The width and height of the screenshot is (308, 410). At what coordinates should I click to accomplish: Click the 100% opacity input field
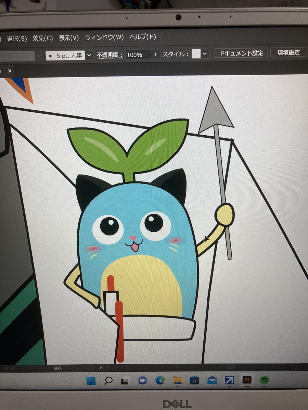138,55
